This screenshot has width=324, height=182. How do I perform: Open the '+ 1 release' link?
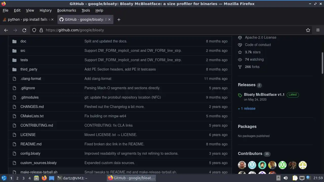click(247, 108)
